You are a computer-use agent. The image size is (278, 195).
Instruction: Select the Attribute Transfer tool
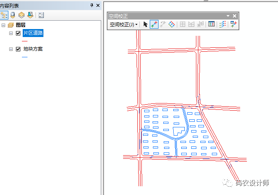pyautogui.click(x=234, y=24)
